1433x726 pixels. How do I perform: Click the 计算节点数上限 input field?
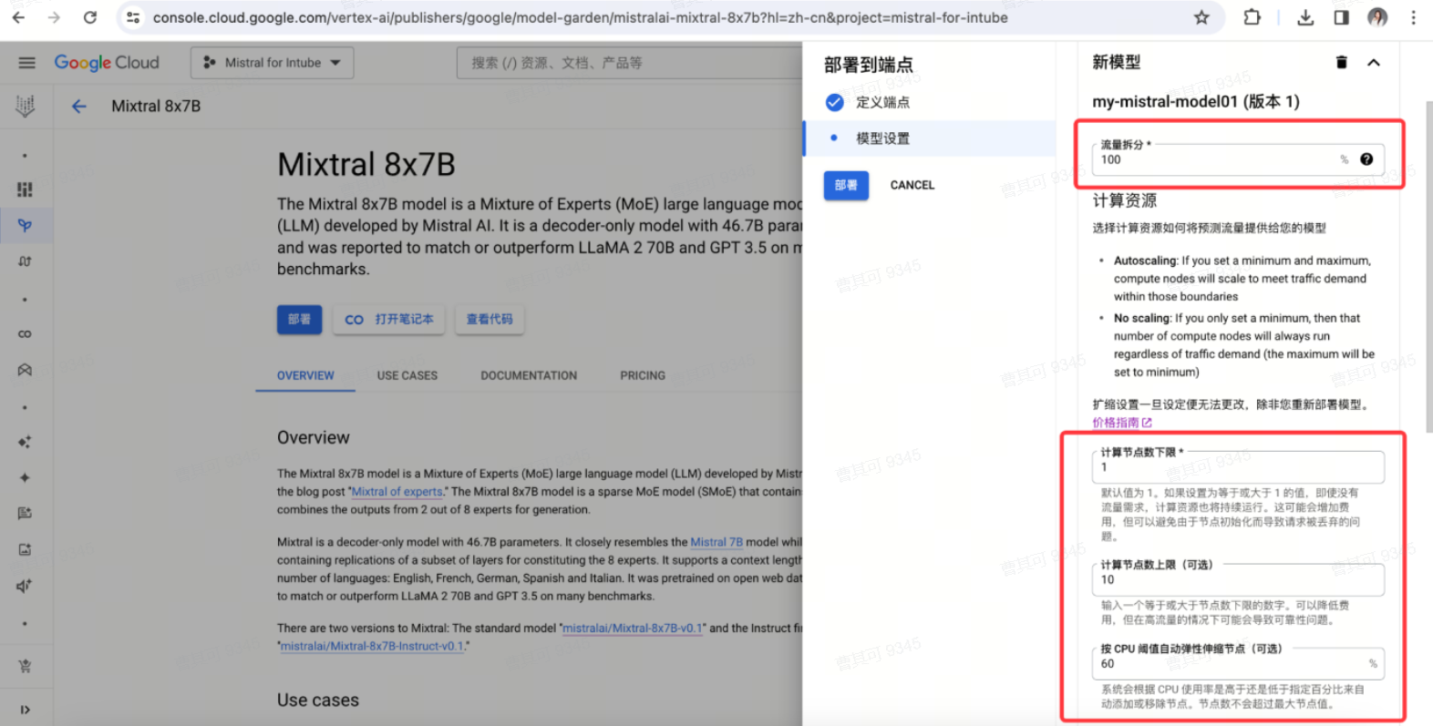coord(1237,580)
